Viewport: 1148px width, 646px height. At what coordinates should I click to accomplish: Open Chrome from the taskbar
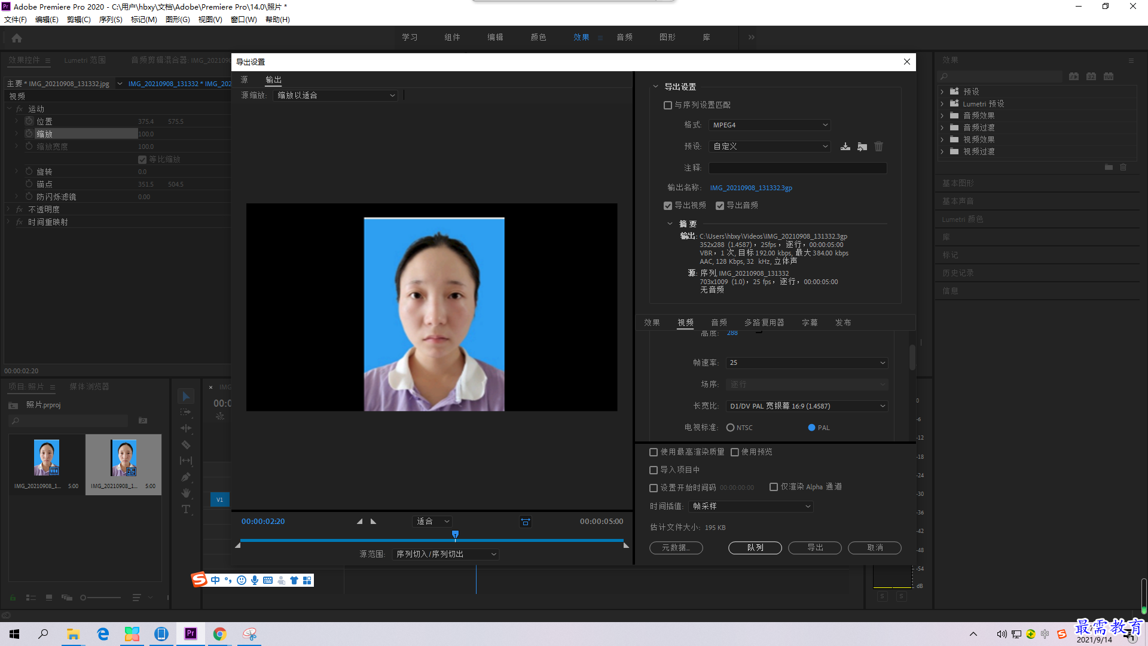[220, 633]
